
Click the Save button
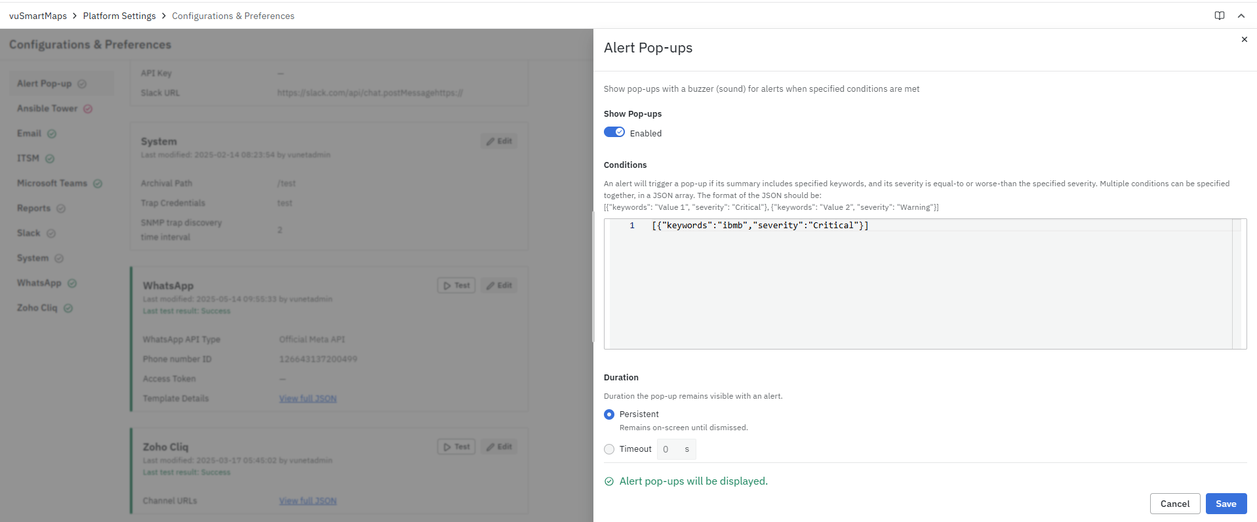coord(1226,504)
